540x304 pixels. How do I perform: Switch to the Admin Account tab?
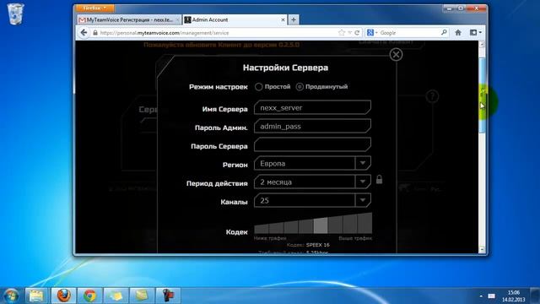(235, 20)
